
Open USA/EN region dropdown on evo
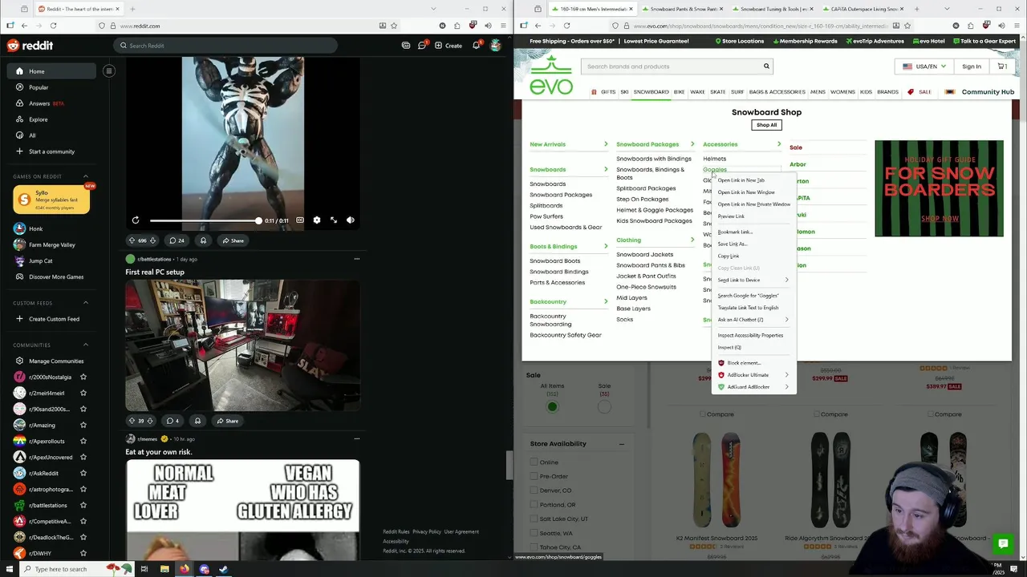click(924, 67)
